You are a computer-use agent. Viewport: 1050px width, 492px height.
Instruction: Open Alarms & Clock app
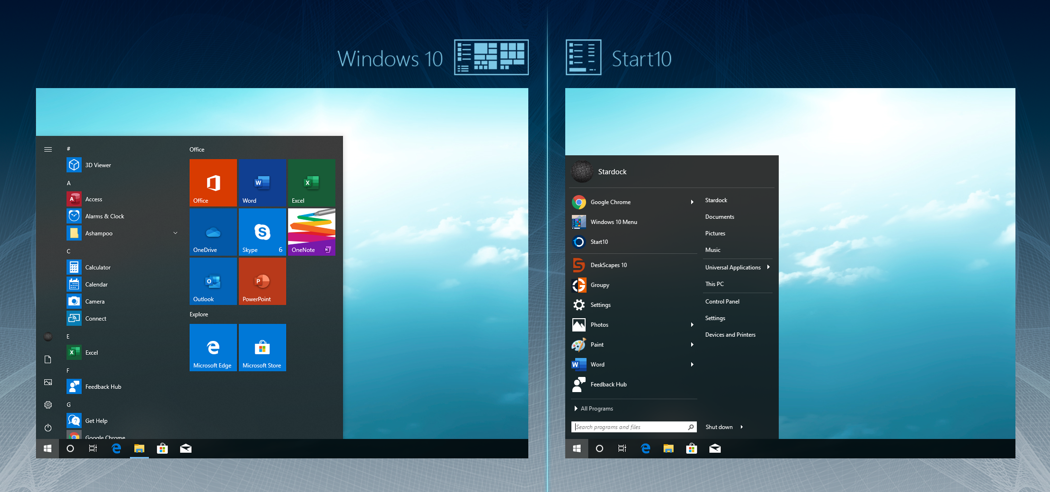[x=122, y=216]
